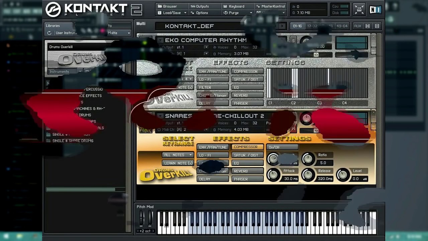The width and height of the screenshot is (428, 241).
Task: Toggle the AUX sends view
Action: click(357, 26)
